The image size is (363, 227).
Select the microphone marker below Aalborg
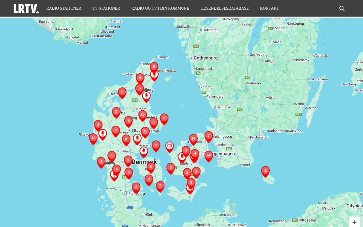point(146,97)
